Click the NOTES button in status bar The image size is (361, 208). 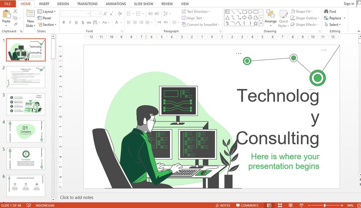click(223, 205)
